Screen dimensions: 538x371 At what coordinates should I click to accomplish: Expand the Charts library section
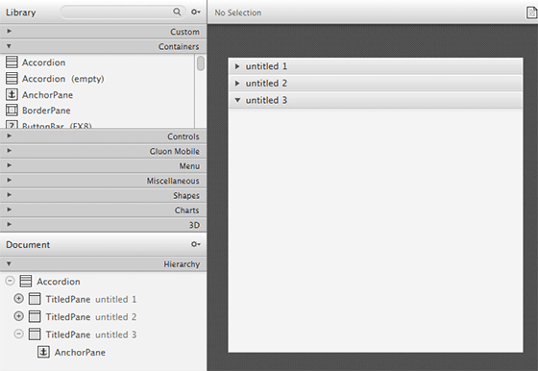pos(10,210)
